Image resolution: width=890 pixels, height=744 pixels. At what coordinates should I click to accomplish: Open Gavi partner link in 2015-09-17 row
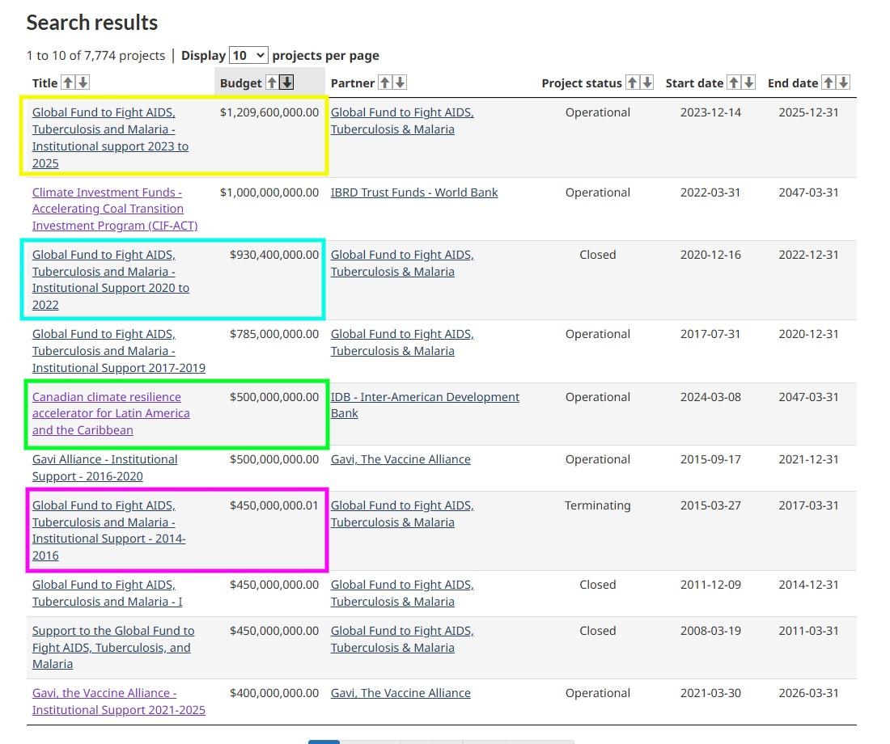pyautogui.click(x=400, y=459)
